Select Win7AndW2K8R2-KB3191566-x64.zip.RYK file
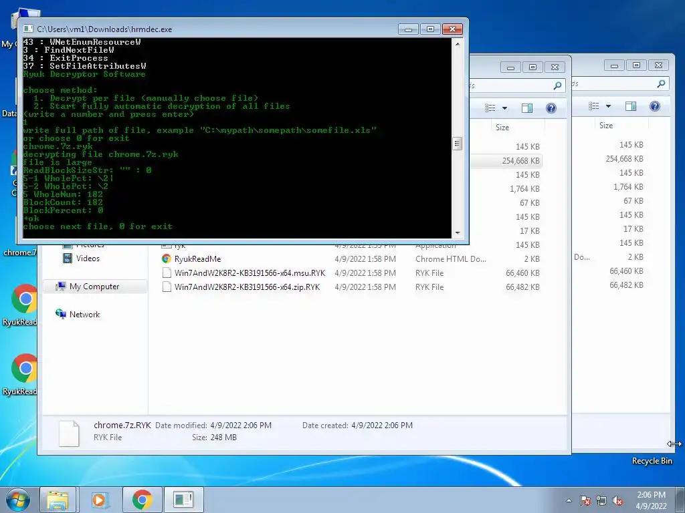Image resolution: width=685 pixels, height=513 pixels. (x=247, y=287)
